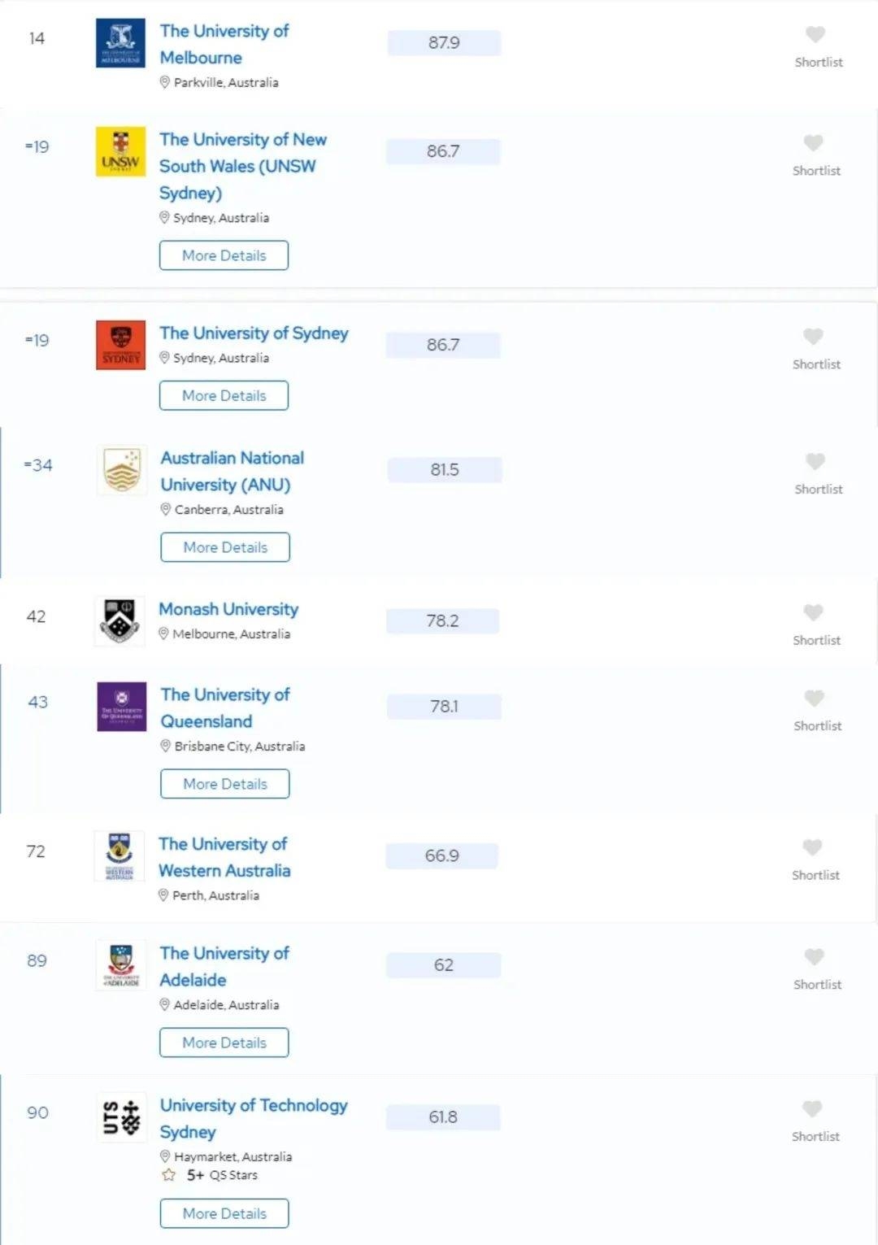The height and width of the screenshot is (1245, 878).
Task: Click the 87.9 score bar for Melbourne
Action: click(444, 43)
